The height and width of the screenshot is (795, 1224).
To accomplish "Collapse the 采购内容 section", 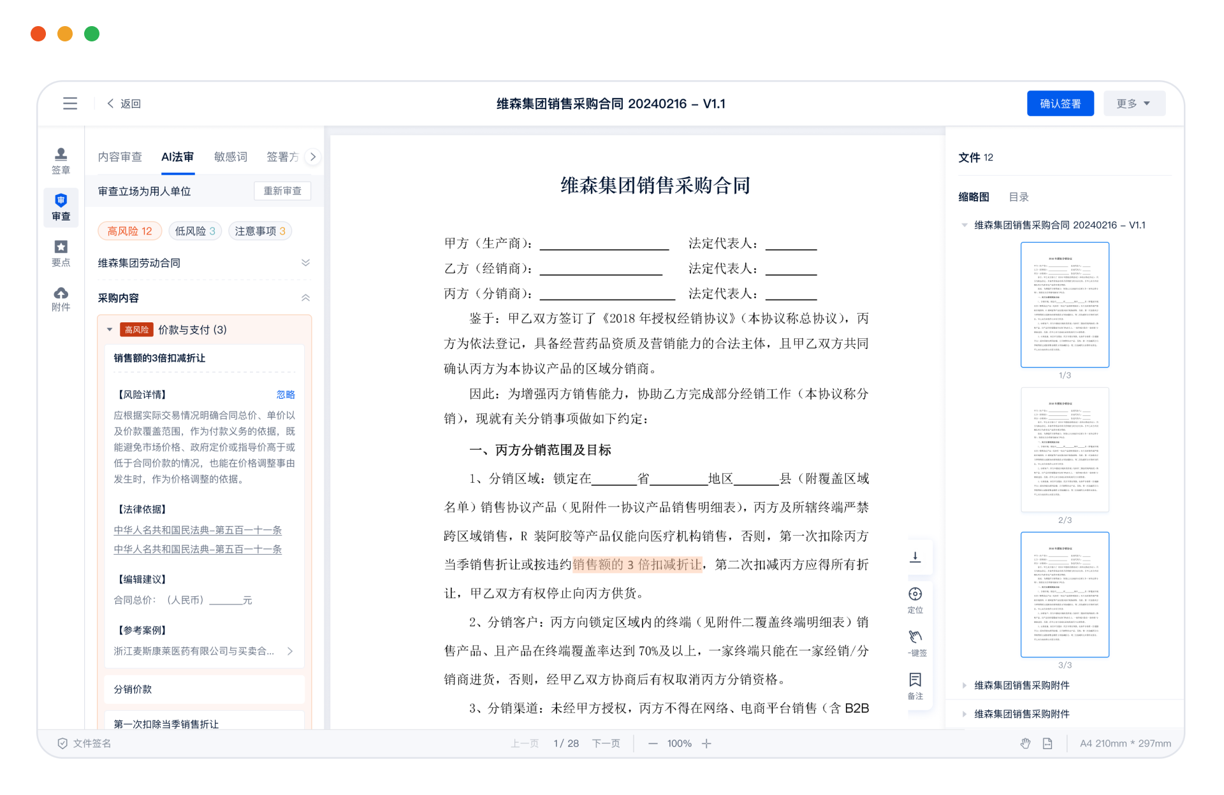I will click(306, 297).
